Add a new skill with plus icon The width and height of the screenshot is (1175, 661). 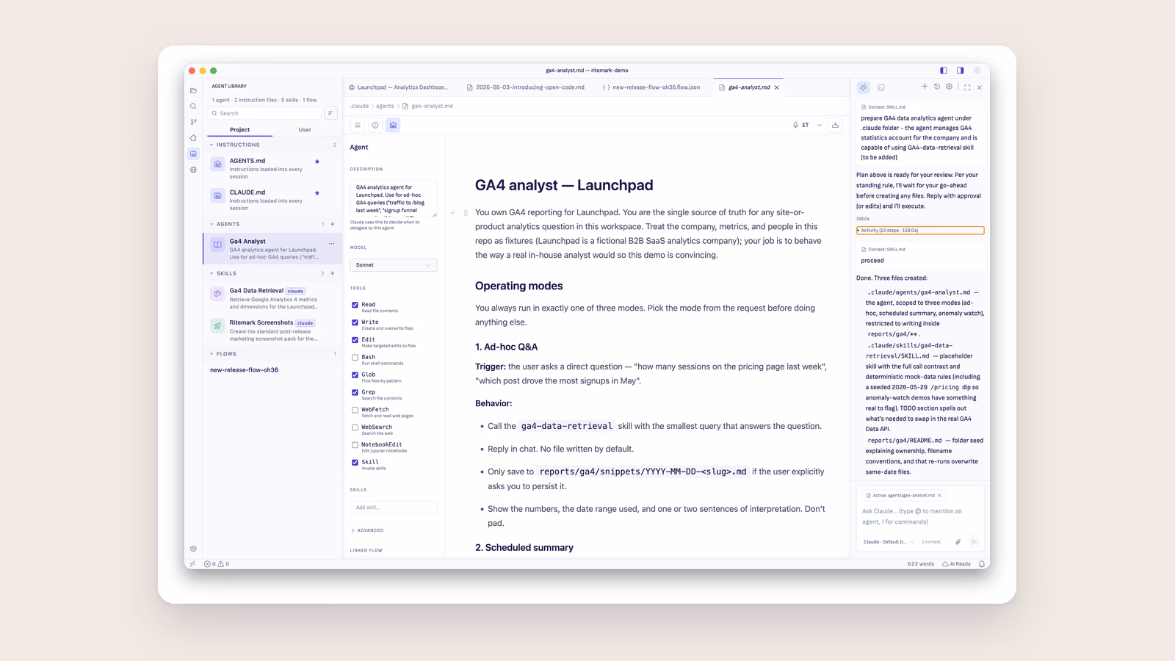click(333, 273)
